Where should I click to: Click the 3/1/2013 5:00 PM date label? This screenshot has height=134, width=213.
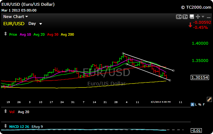[x=161, y=102]
